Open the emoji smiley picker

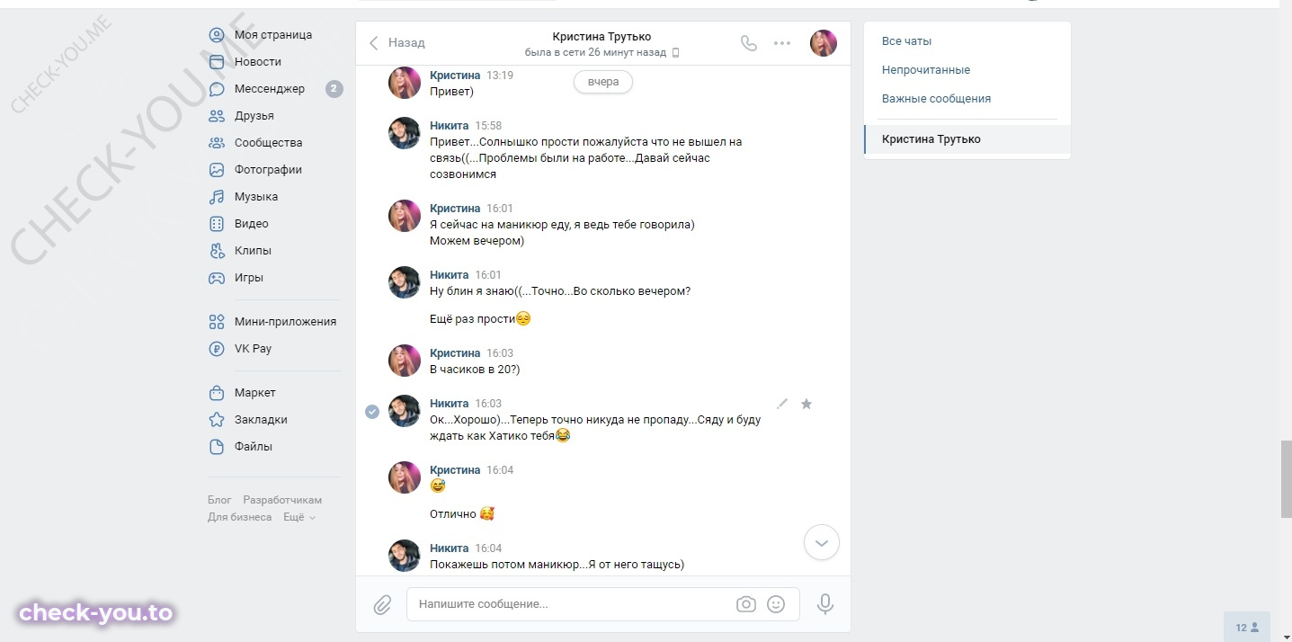(776, 604)
